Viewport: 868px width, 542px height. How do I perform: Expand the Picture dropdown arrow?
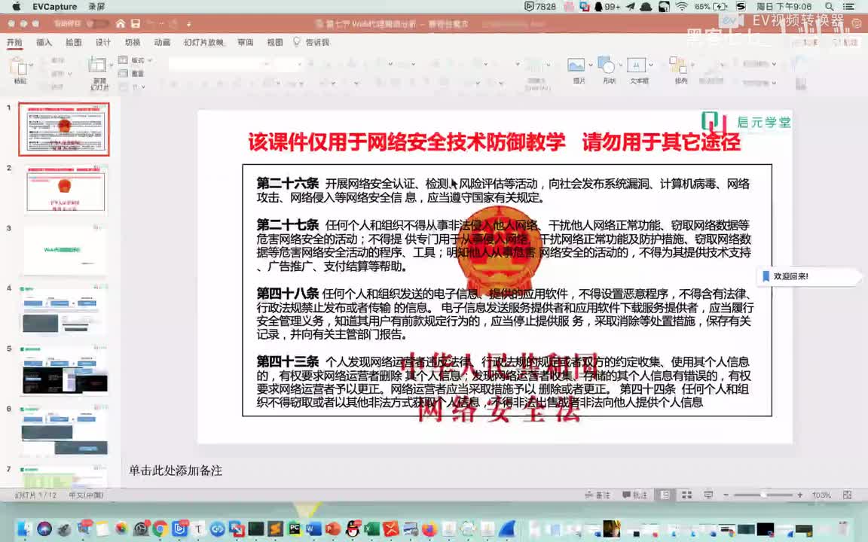pyautogui.click(x=591, y=65)
